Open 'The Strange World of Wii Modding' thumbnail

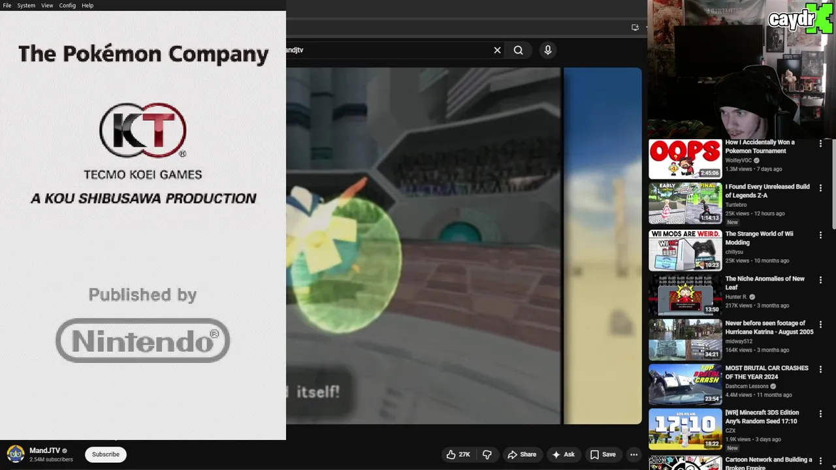click(x=685, y=250)
